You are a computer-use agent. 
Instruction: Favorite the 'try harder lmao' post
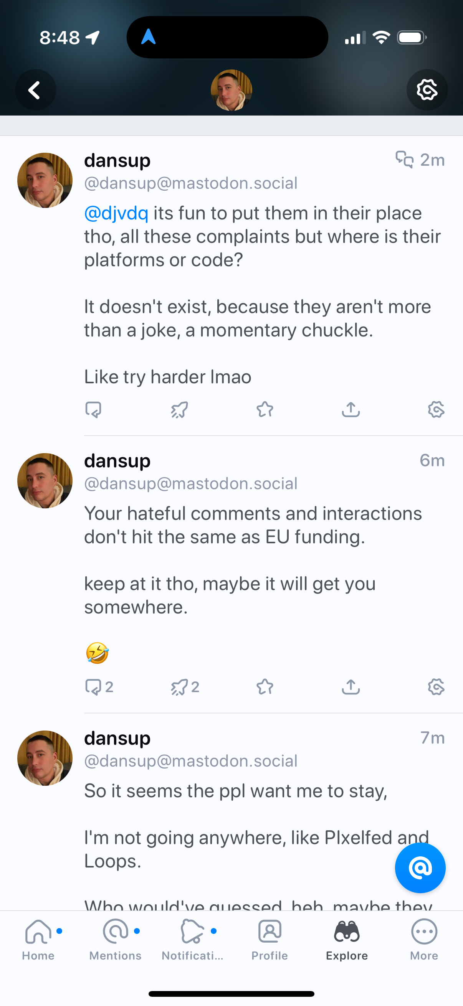265,410
